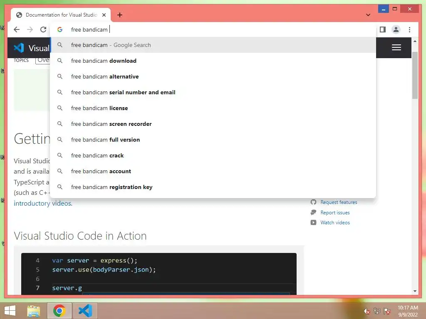Screen dimensions: 426x319
Task: Click the code line 'server.use(bodyParser.json);'
Action: click(x=104, y=270)
